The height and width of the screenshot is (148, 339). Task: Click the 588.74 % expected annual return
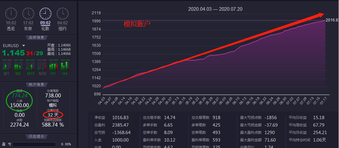tap(53, 125)
